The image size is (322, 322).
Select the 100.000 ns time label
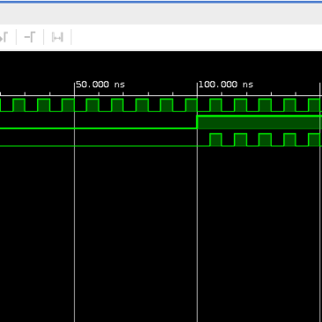coord(226,85)
